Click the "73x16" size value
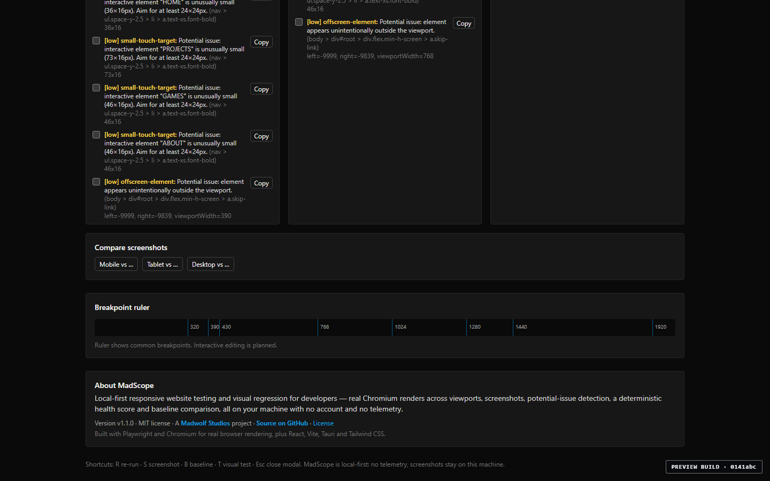 point(113,75)
